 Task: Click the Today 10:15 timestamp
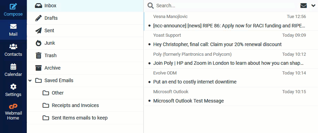[x=294, y=92]
